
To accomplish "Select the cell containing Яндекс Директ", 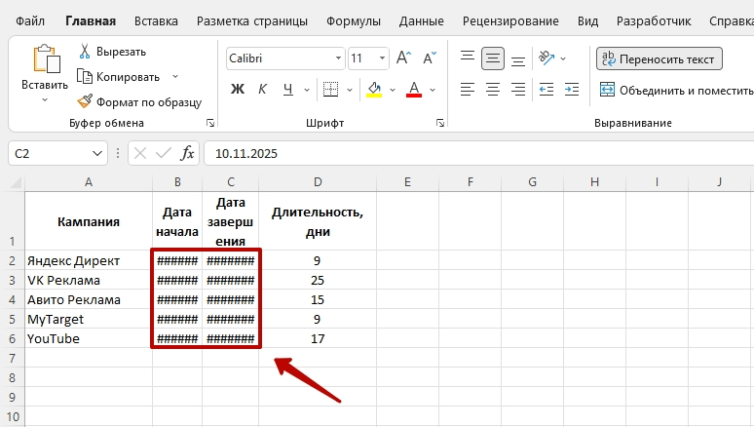I will point(88,260).
